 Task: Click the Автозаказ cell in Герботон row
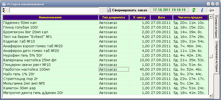[114, 70]
